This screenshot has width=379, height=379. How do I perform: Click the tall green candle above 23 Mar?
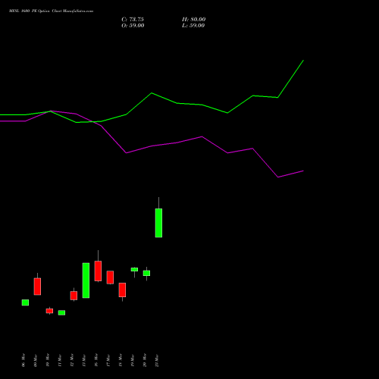[158, 223]
